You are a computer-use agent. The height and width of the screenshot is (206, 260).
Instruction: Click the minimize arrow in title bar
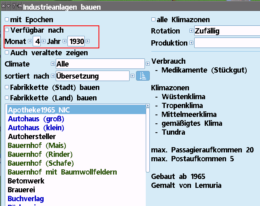(8, 6)
